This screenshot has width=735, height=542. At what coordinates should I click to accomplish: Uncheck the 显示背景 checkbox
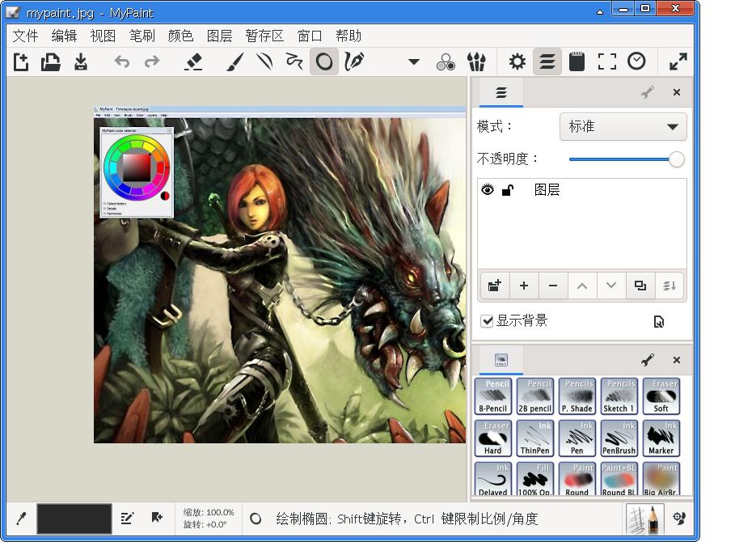pos(487,321)
